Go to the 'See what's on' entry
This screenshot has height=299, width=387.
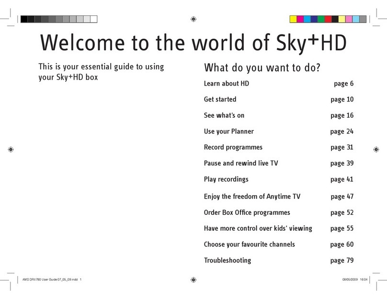(224, 115)
